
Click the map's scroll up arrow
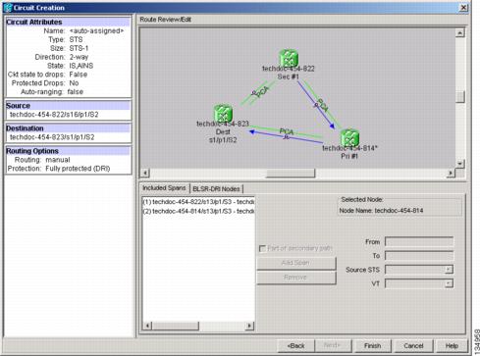point(460,32)
